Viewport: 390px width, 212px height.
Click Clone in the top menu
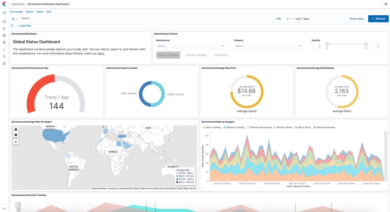[40, 12]
